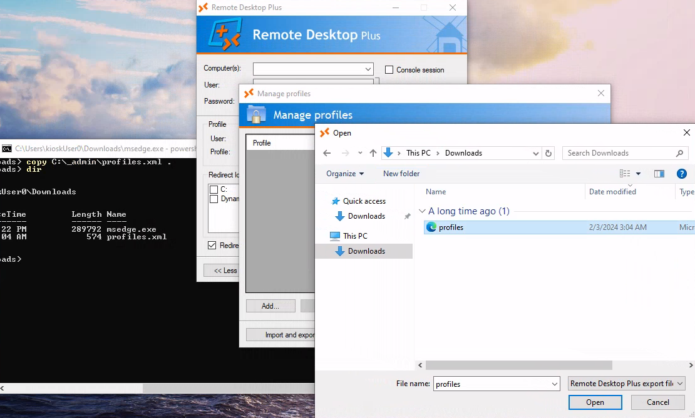
Task: Open the File name dropdown list
Action: (x=555, y=384)
